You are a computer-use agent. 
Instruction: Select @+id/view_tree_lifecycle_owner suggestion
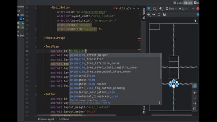[114, 63]
